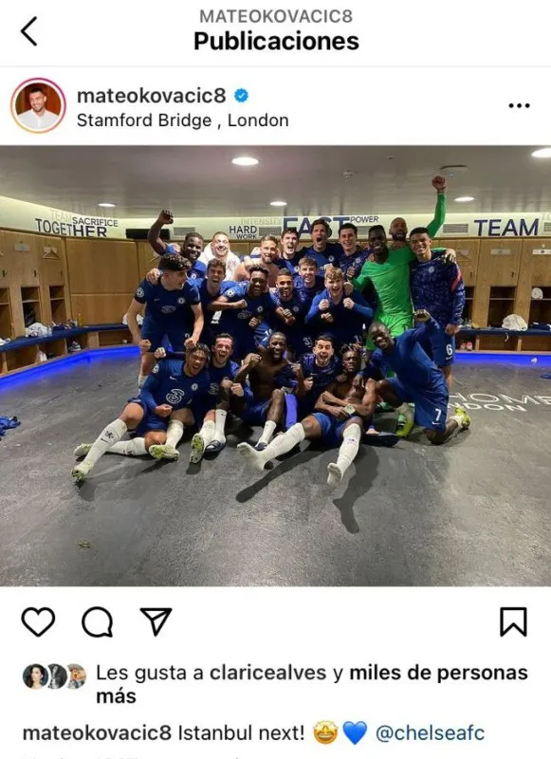Screen dimensions: 551x759
Task: Tap the MATEOKOVACIC8 header label
Action: pos(276,16)
